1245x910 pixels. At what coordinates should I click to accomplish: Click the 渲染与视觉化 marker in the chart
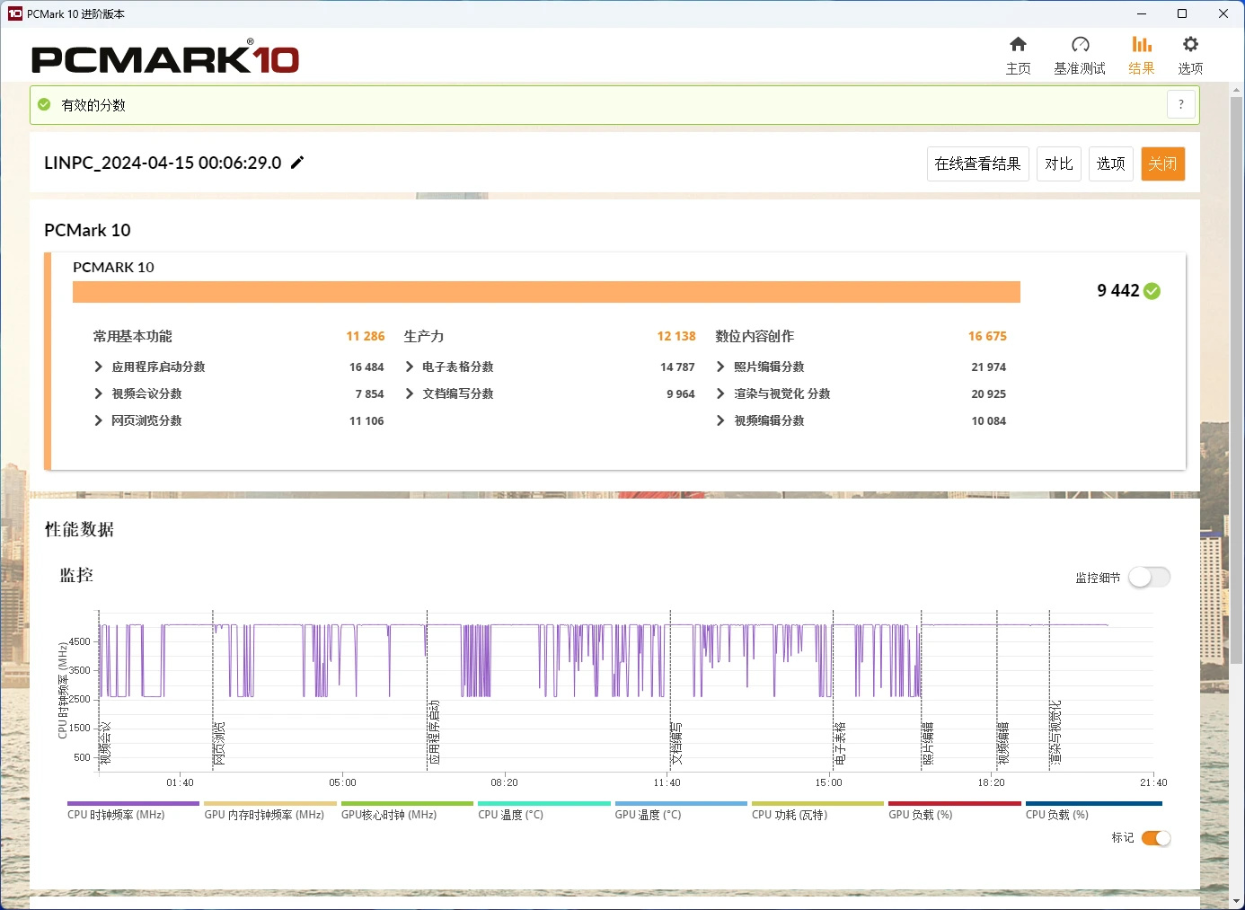click(1055, 733)
